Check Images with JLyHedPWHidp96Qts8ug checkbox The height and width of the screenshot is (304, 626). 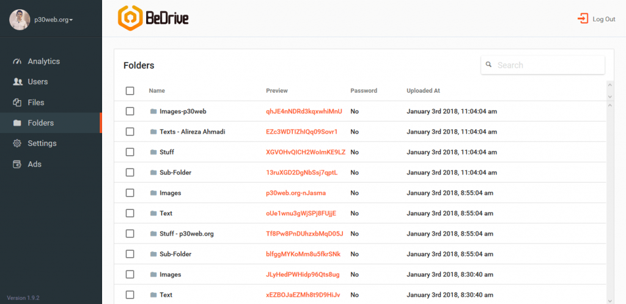[x=130, y=275]
